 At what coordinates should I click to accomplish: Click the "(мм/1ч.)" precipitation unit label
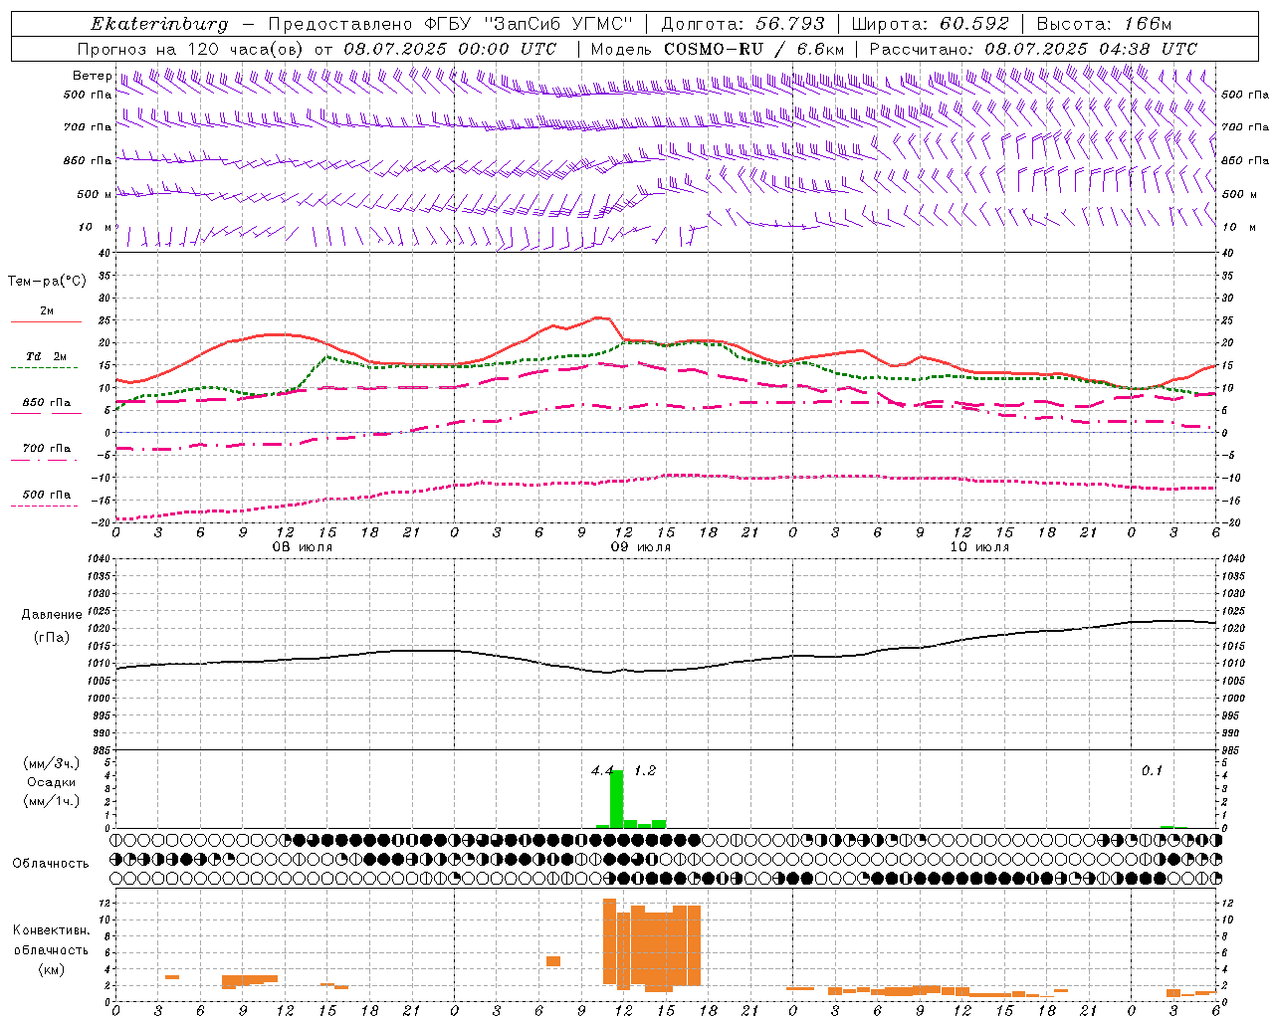pos(52,801)
